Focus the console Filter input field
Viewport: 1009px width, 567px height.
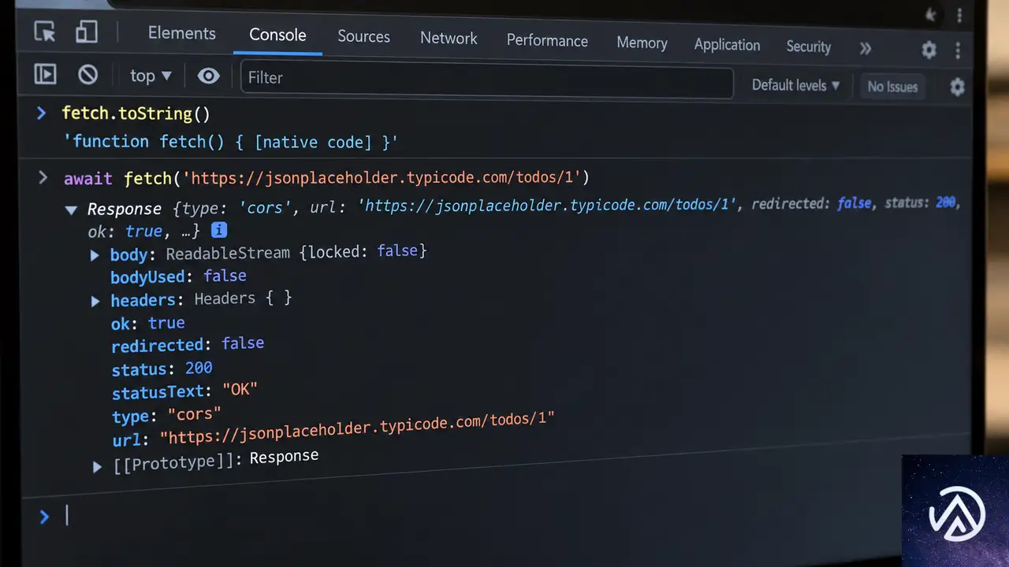(486, 80)
